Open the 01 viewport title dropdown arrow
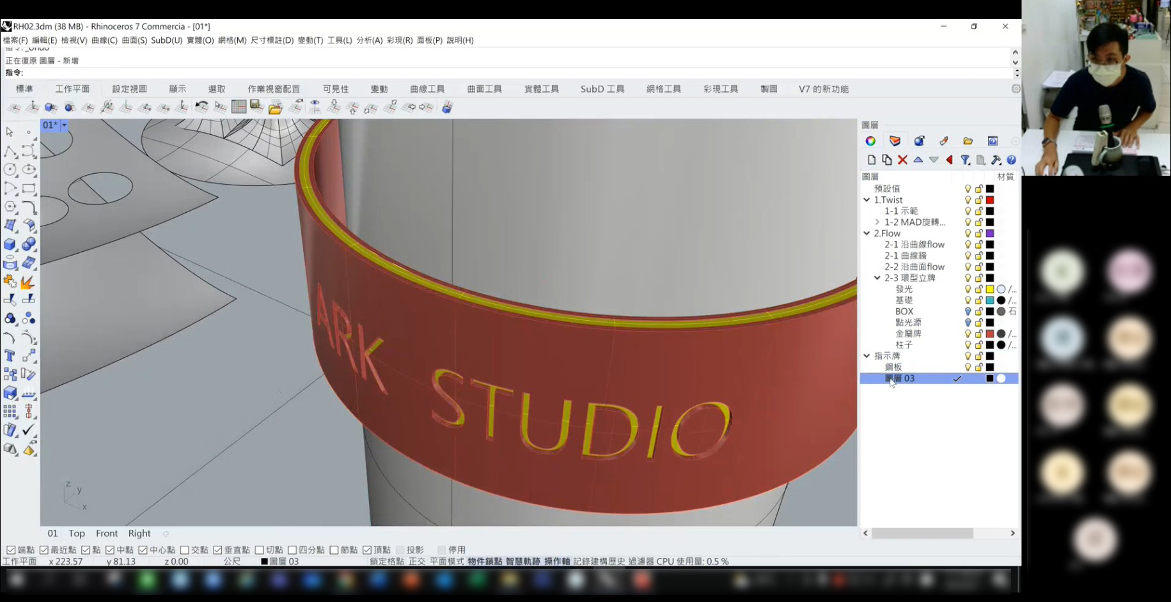The width and height of the screenshot is (1171, 602). tap(64, 125)
